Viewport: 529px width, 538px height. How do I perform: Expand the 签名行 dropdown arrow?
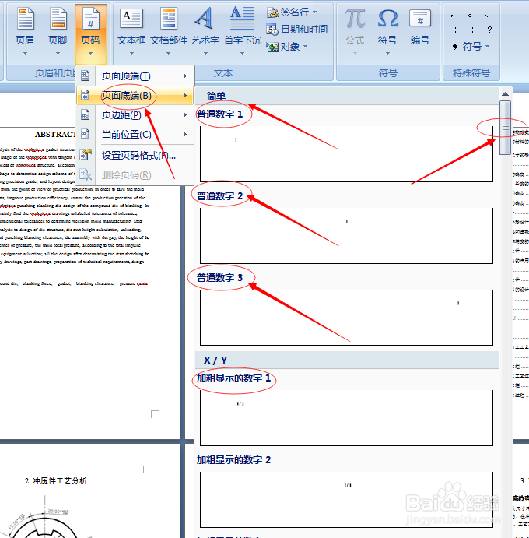[x=315, y=12]
